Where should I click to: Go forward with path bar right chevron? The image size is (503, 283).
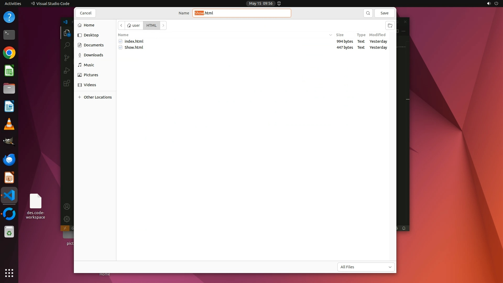click(x=163, y=25)
